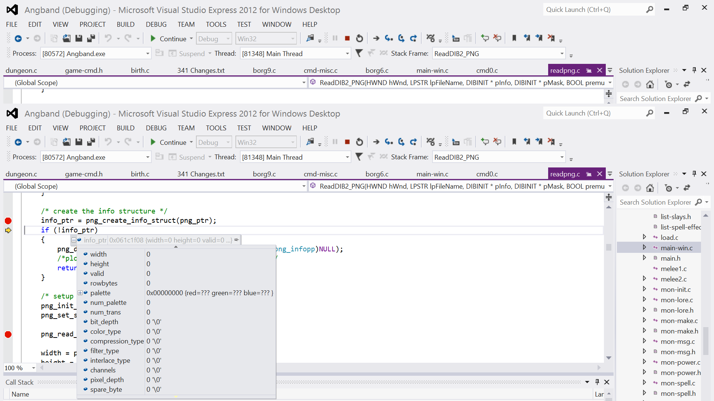Image resolution: width=714 pixels, height=401 pixels.
Task: Collapse info_ptr data tip with minus box
Action: [x=73, y=240]
